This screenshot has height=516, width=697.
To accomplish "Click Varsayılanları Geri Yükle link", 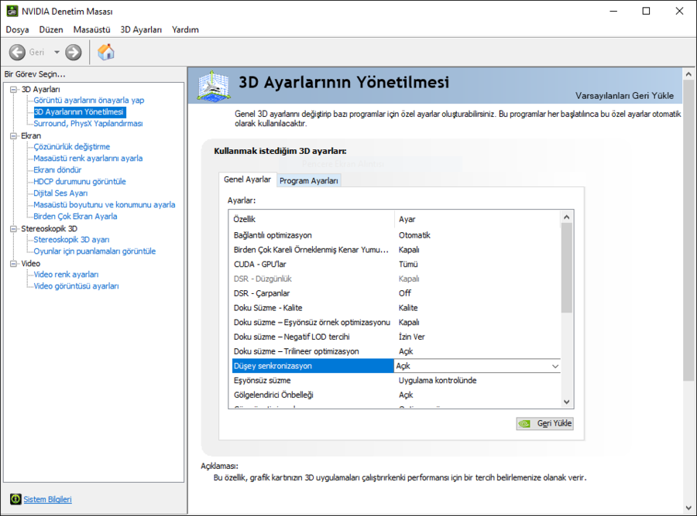I will coord(624,95).
